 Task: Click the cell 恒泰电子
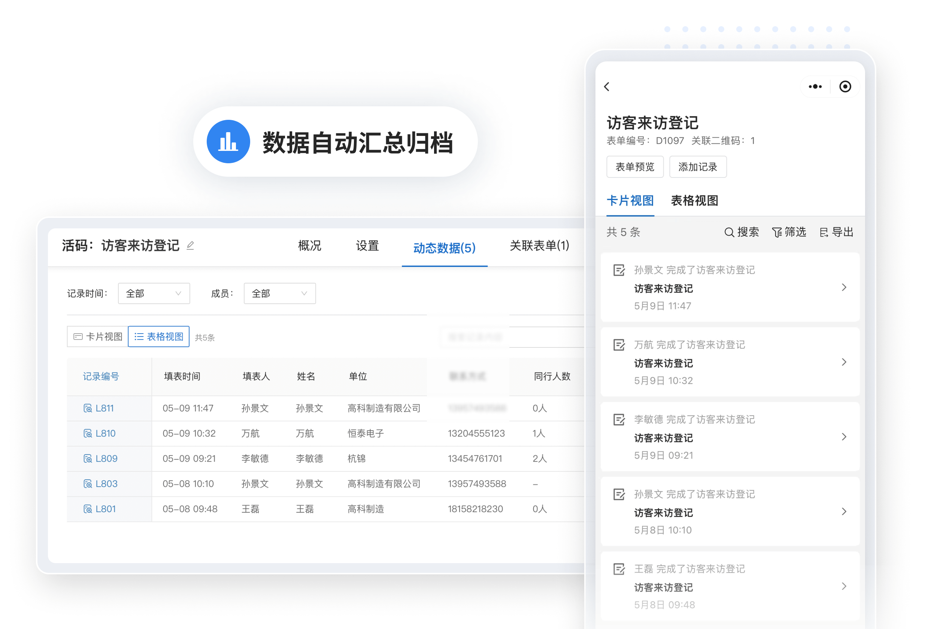point(366,433)
